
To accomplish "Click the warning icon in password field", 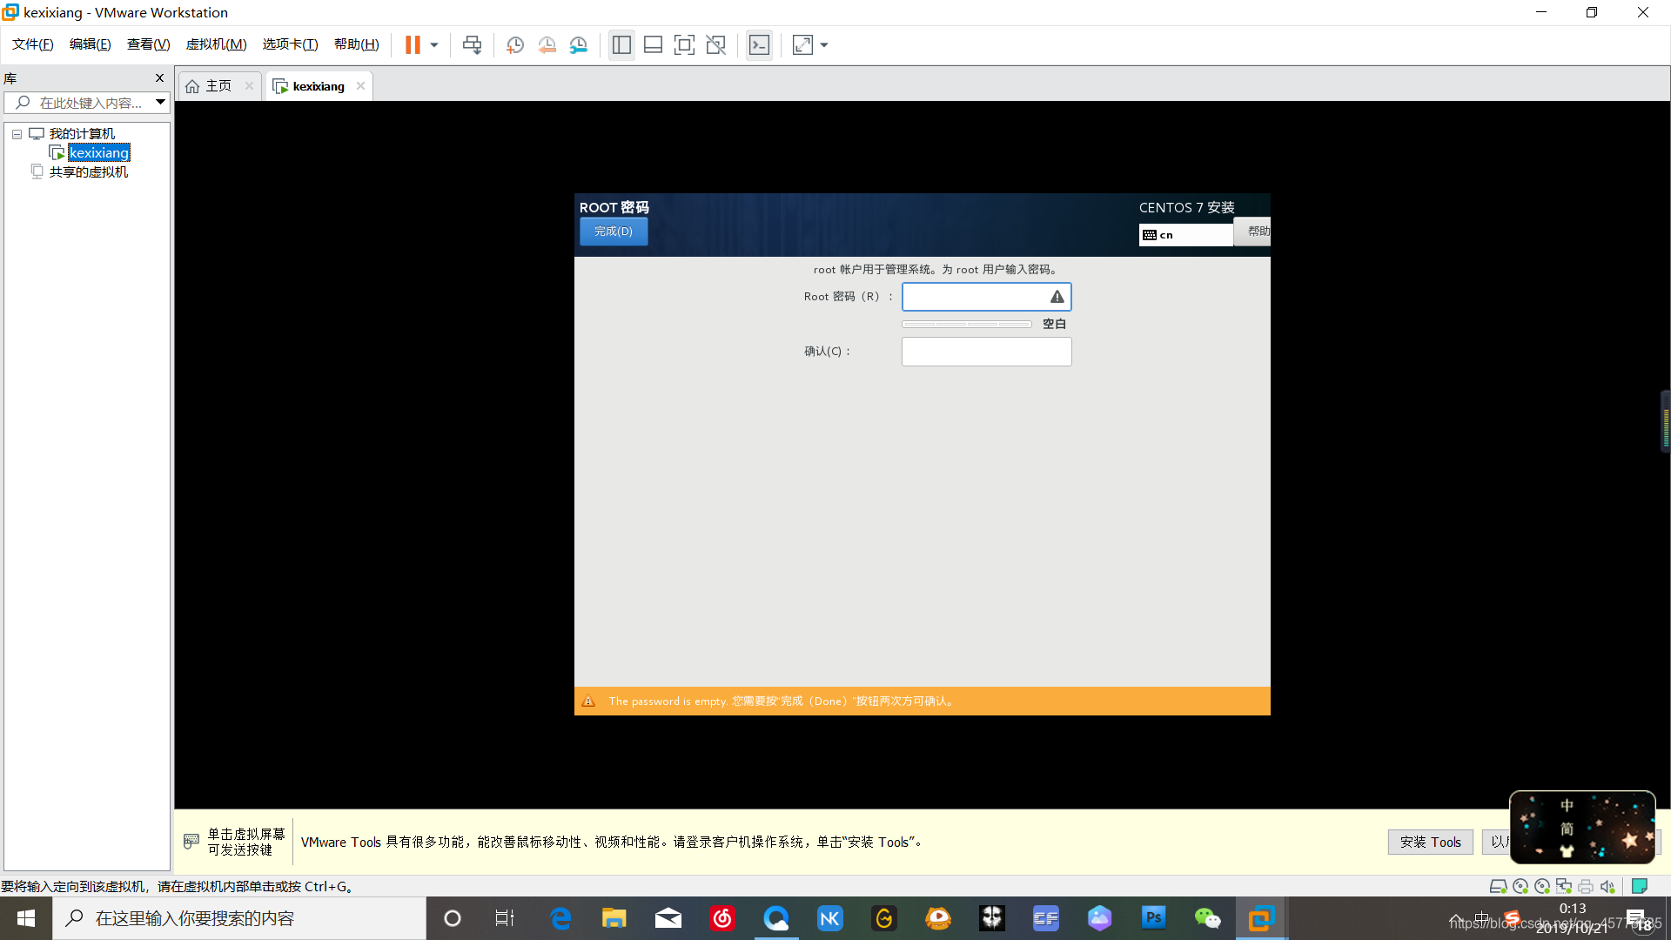I will pos(1057,297).
